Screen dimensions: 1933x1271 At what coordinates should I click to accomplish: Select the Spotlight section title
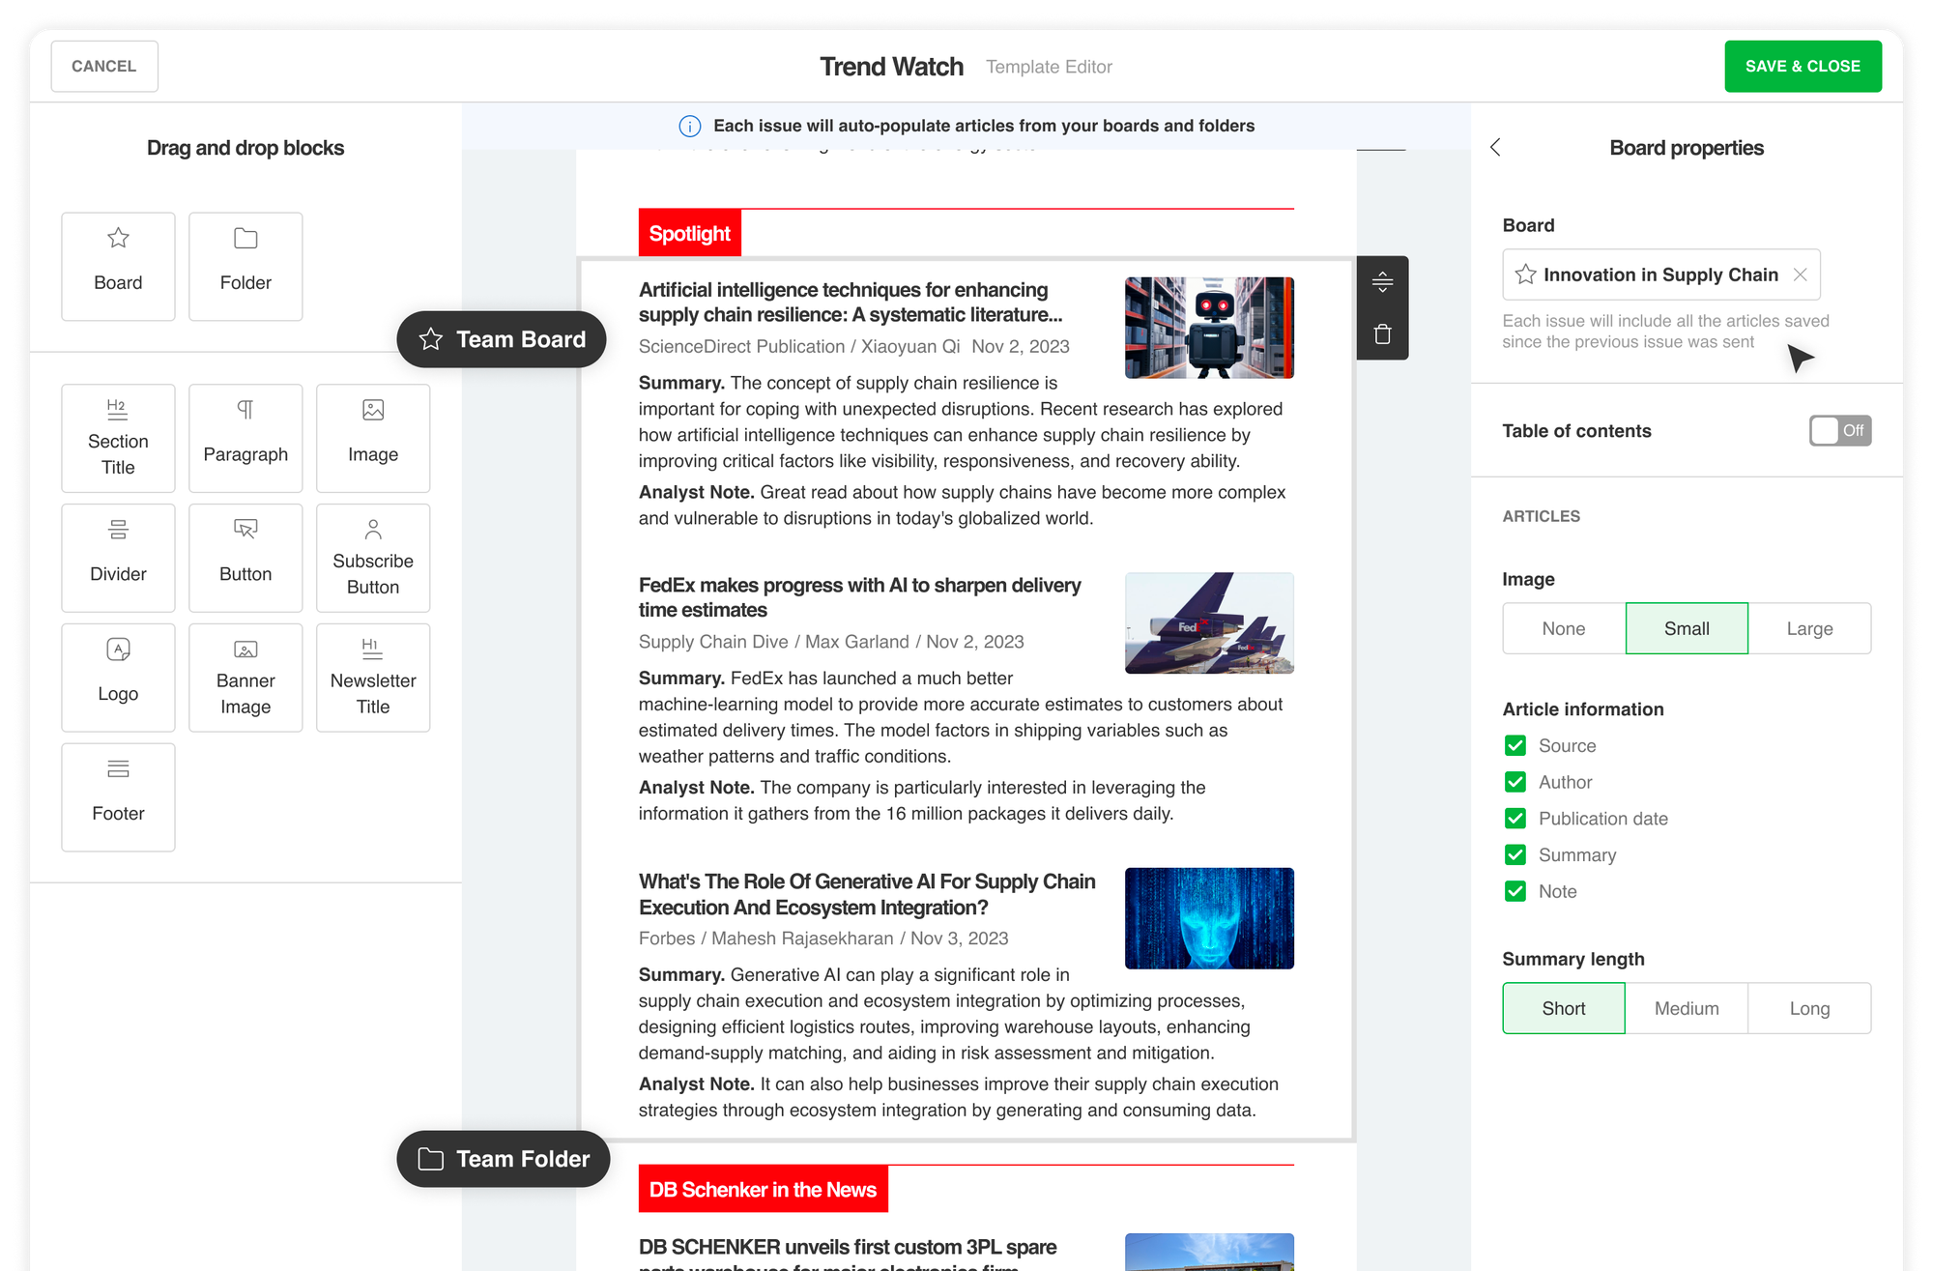pyautogui.click(x=690, y=233)
